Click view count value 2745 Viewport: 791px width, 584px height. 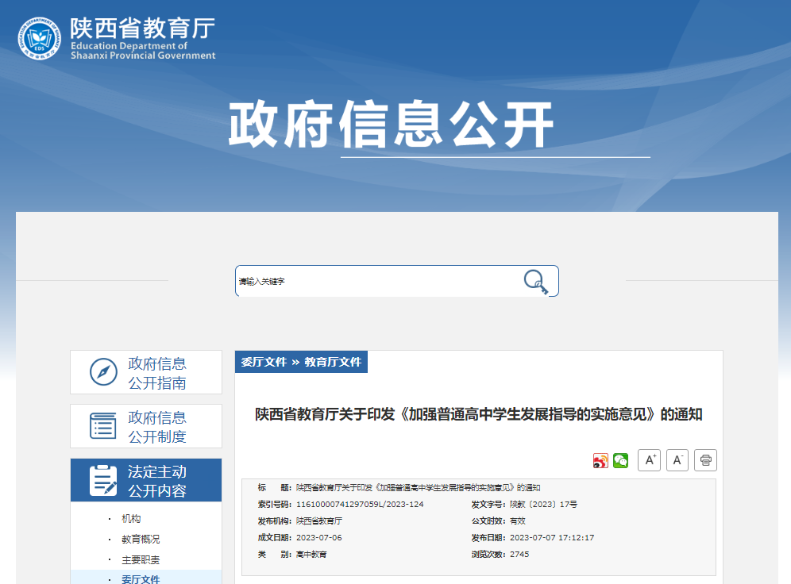[519, 555]
